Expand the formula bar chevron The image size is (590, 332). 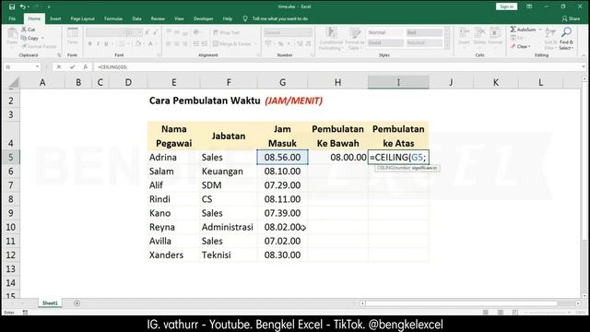click(x=584, y=67)
